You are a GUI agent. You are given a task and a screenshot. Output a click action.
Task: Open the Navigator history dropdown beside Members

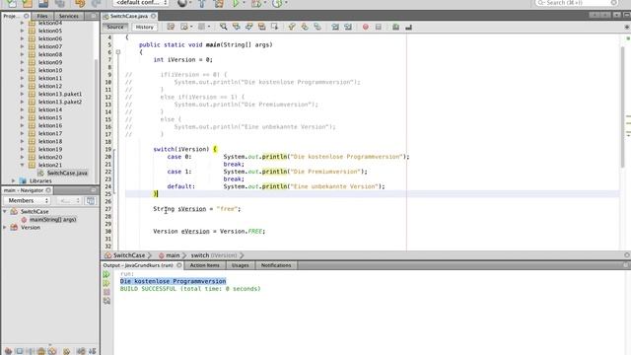68,200
